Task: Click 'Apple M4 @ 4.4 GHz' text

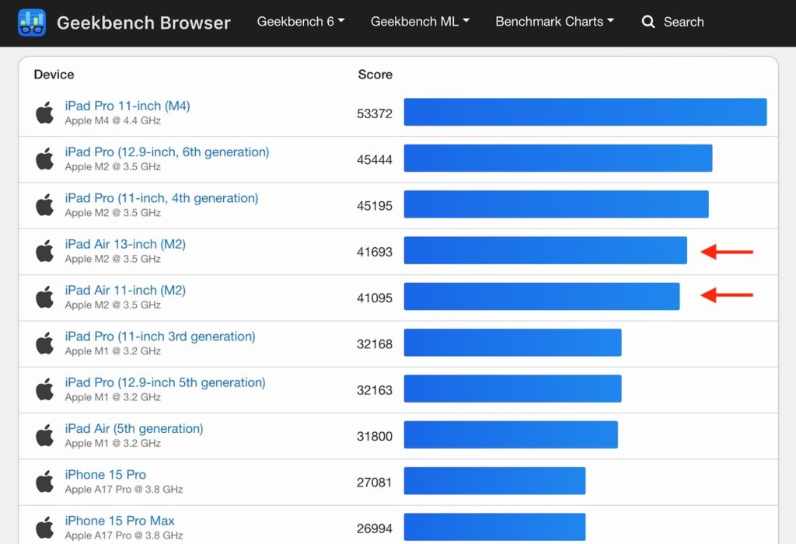Action: point(113,120)
